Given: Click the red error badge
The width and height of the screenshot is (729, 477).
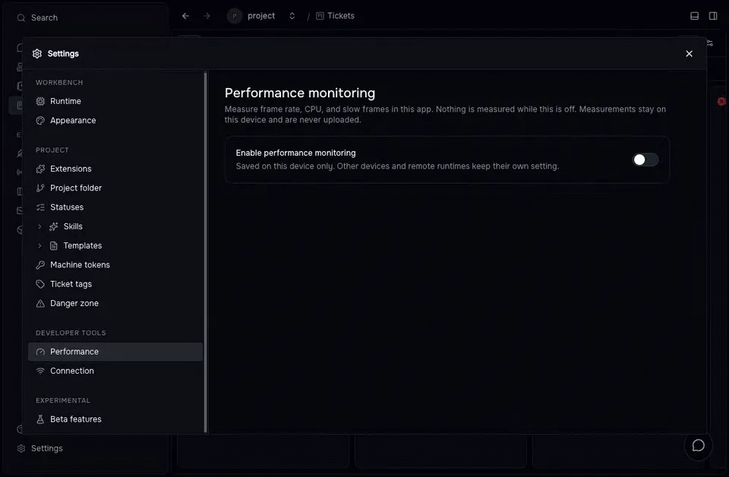Looking at the screenshot, I should pyautogui.click(x=721, y=101).
